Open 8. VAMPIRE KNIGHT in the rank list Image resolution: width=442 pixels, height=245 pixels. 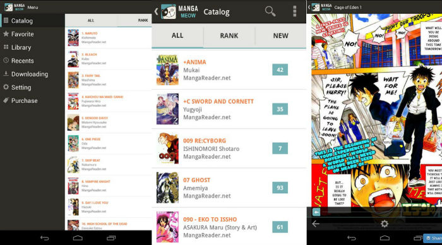click(109, 186)
